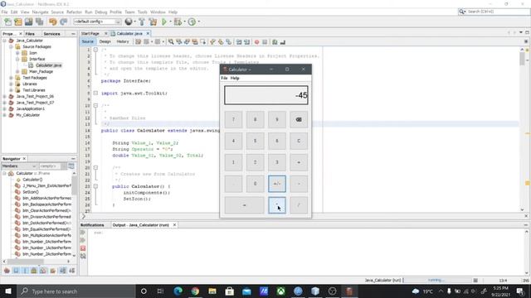Switch to the Services tab
The width and height of the screenshot is (531, 298).
[51, 34]
